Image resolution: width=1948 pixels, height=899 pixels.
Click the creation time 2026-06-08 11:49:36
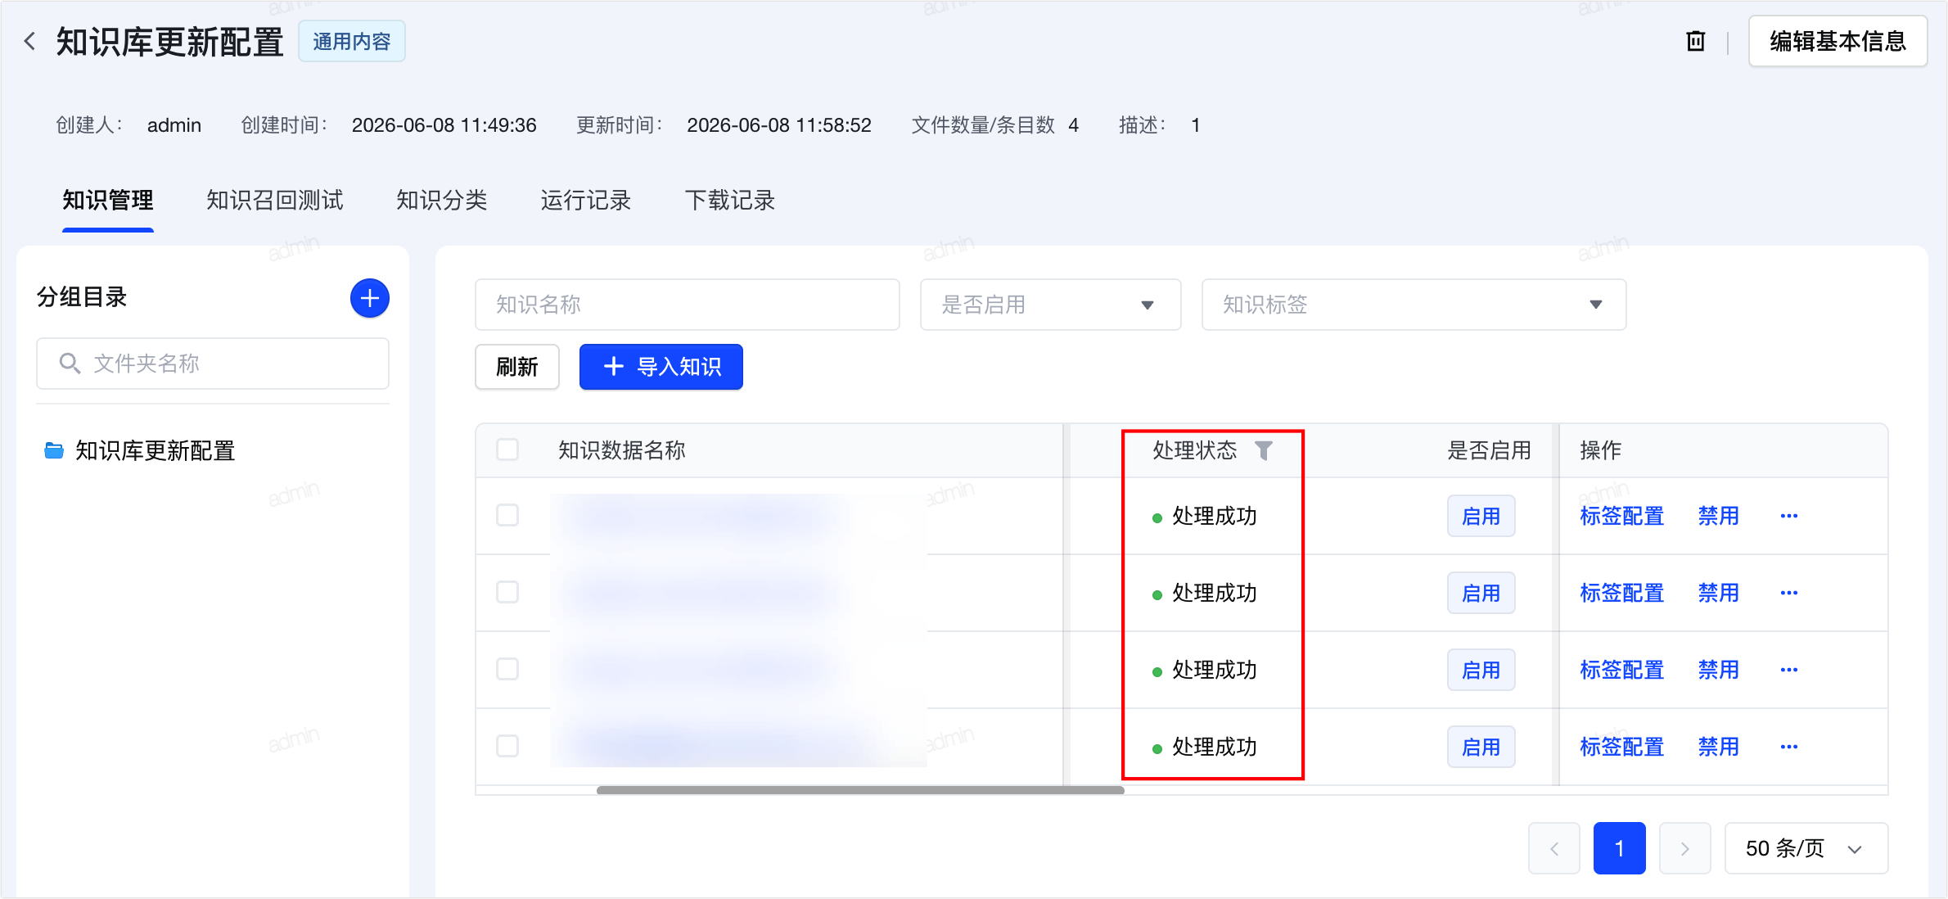444,125
